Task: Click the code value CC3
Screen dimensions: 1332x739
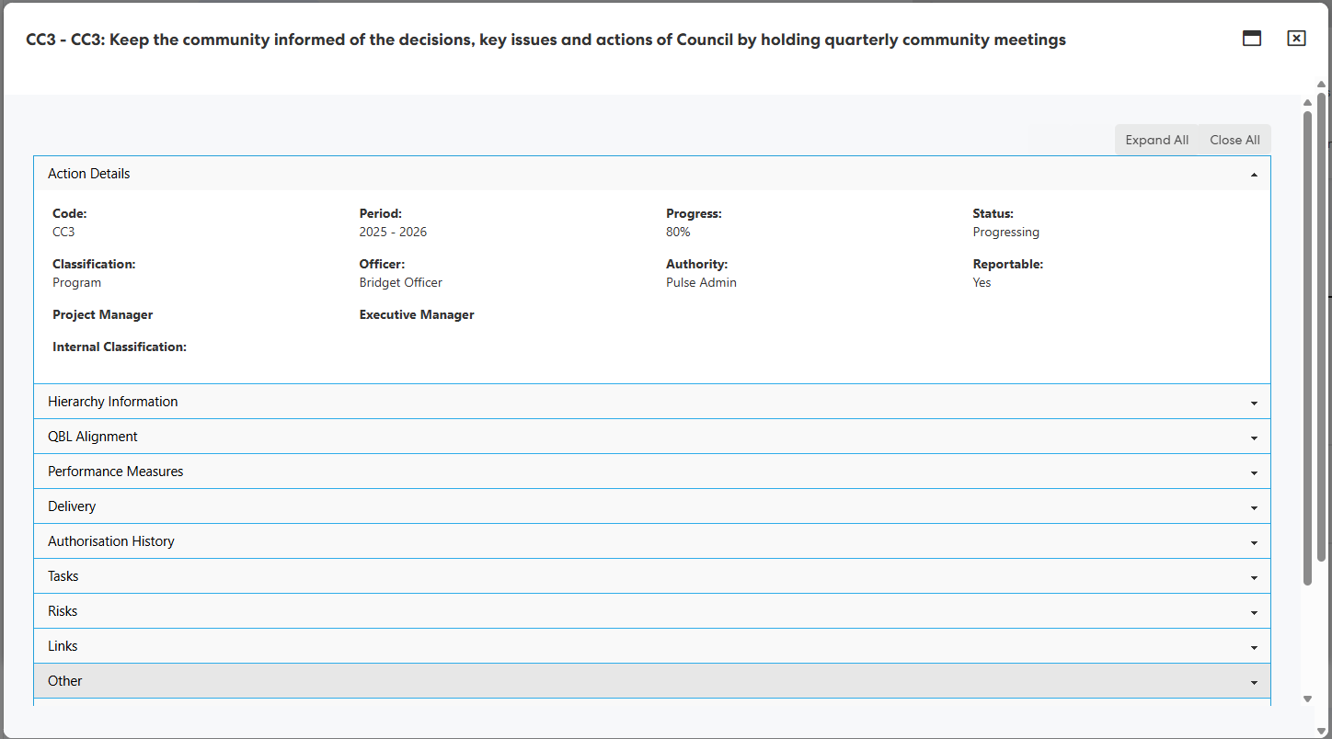Action: point(63,232)
